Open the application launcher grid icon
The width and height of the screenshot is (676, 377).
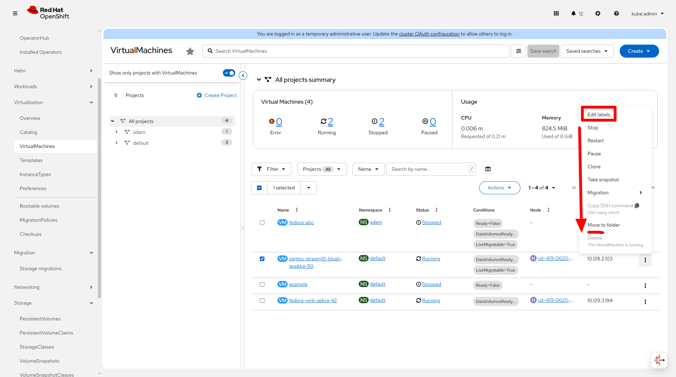coord(556,13)
